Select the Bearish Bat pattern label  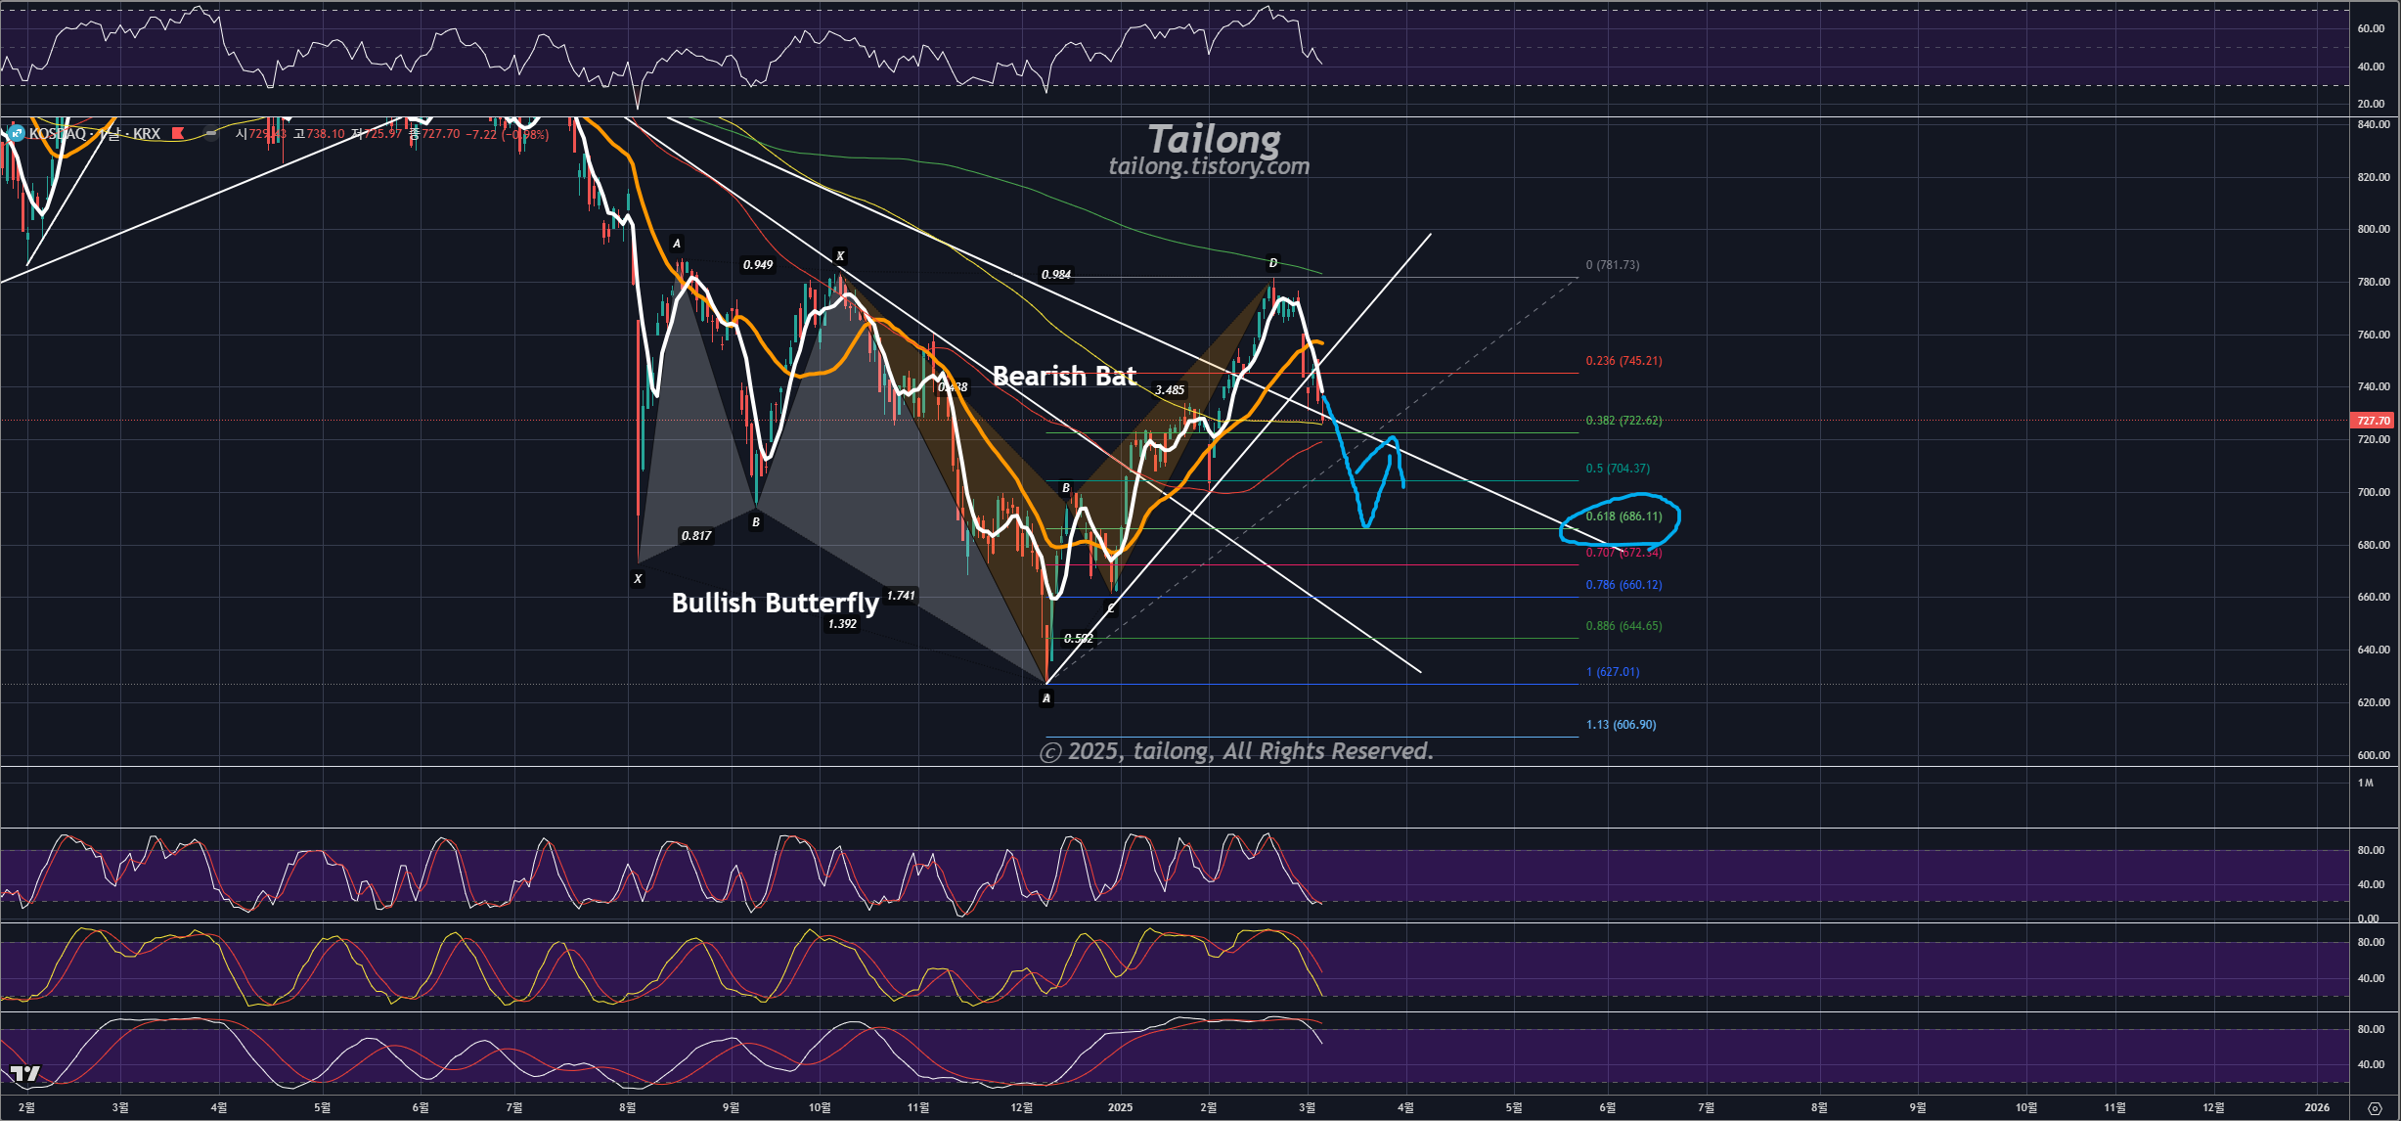click(x=1064, y=376)
